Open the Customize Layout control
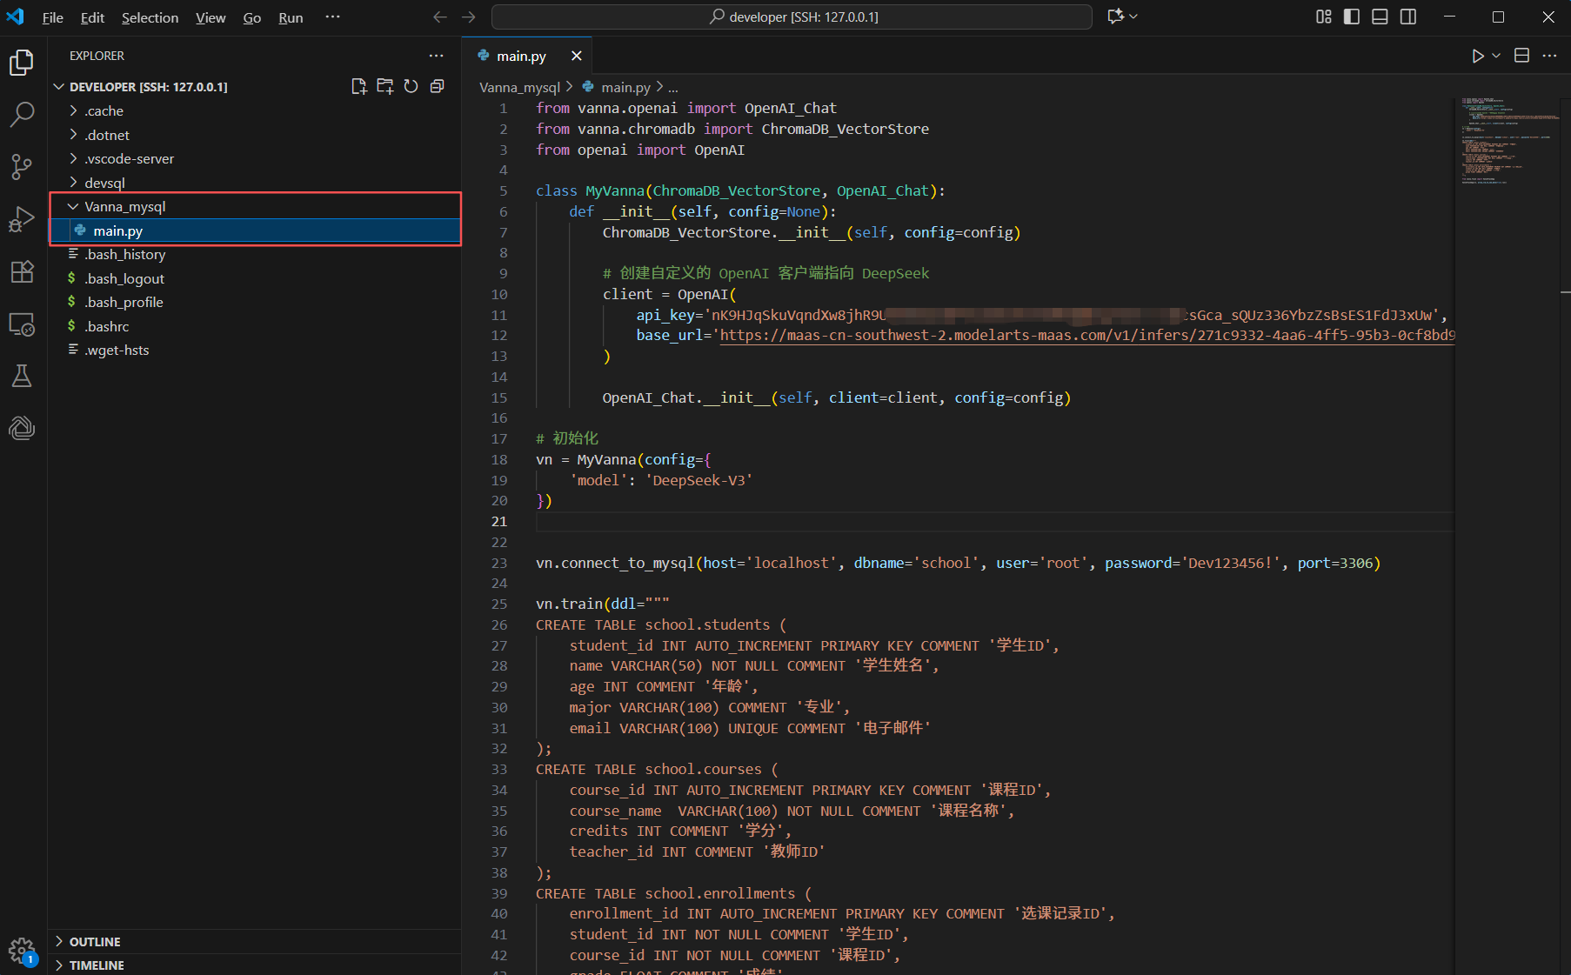 [1324, 17]
